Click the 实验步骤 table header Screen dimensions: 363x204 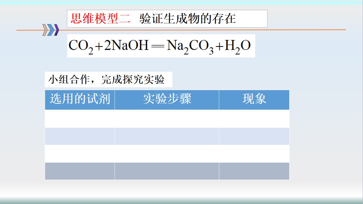(x=167, y=99)
